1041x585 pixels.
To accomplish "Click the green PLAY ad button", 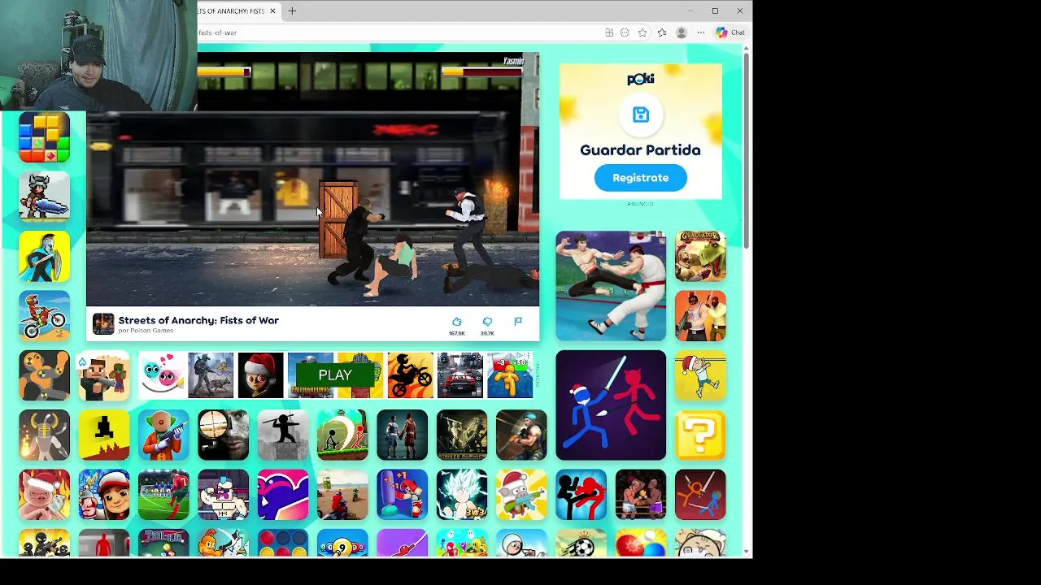I will [x=335, y=375].
